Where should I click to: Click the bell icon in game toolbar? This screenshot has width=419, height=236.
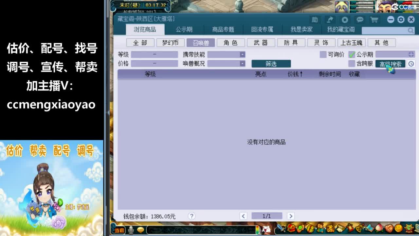(x=359, y=228)
